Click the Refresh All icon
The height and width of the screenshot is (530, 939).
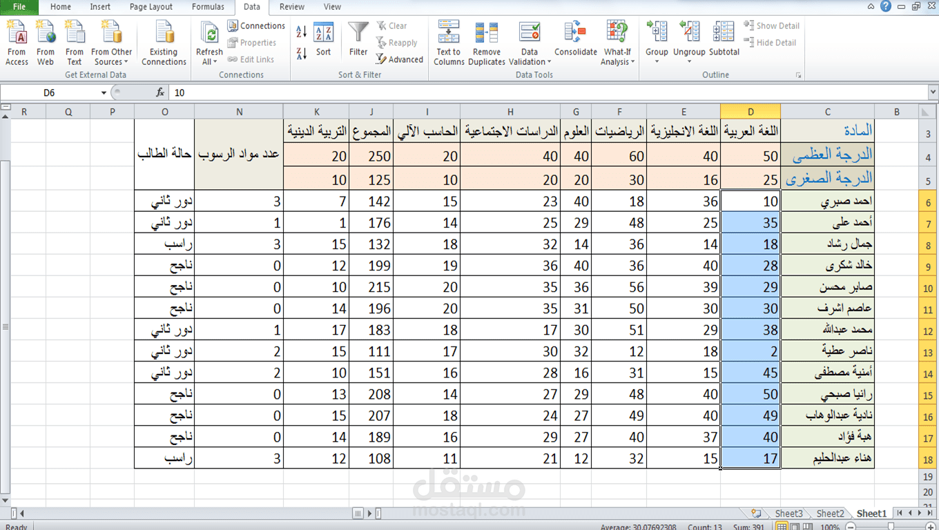[209, 32]
